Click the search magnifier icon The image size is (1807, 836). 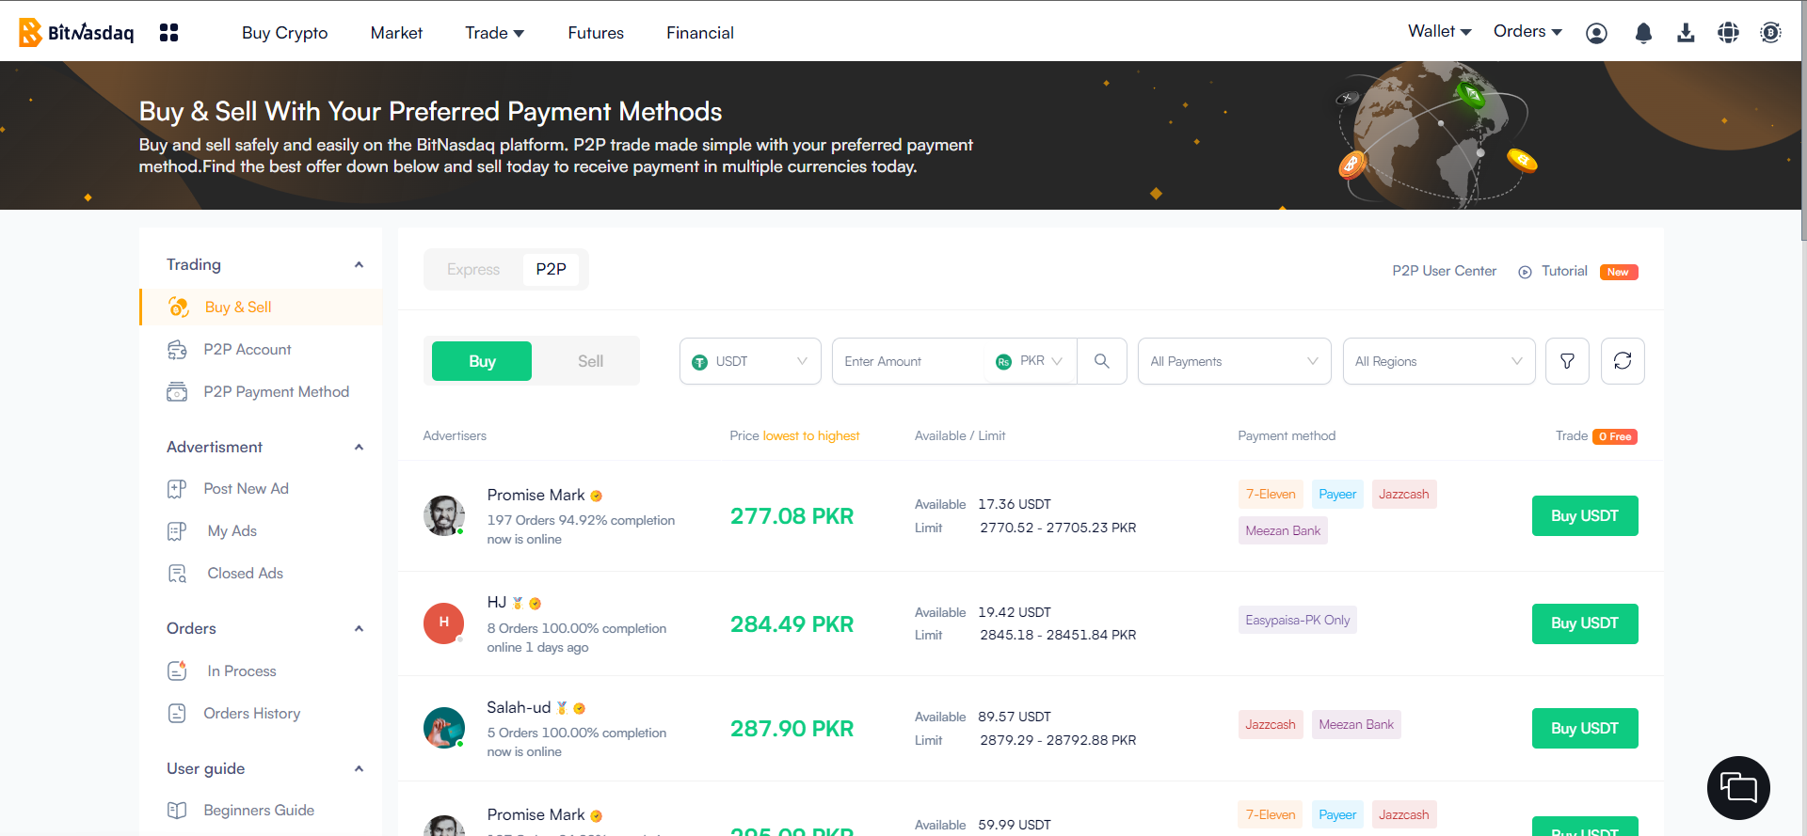(1102, 361)
